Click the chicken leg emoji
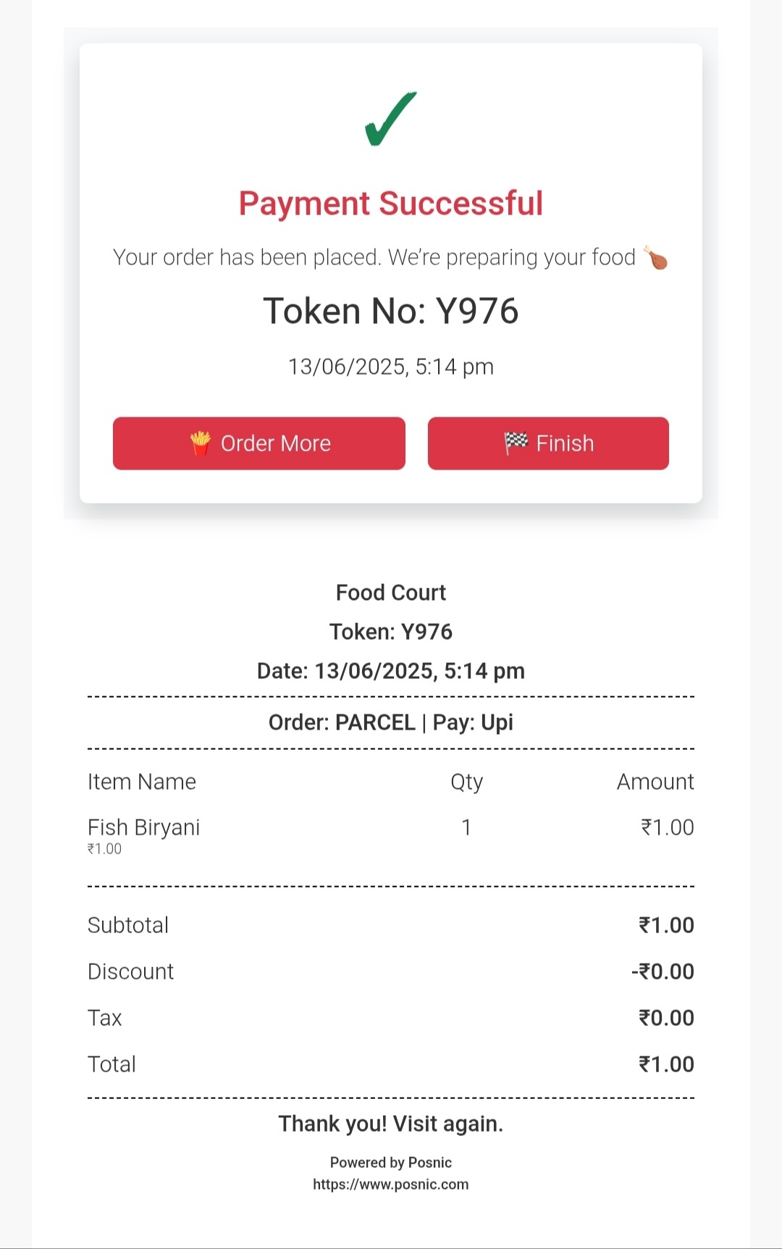The width and height of the screenshot is (782, 1249). 656,257
